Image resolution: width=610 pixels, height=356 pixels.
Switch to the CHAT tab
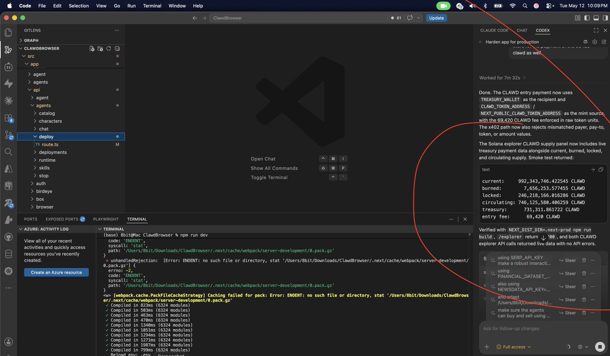click(522, 30)
